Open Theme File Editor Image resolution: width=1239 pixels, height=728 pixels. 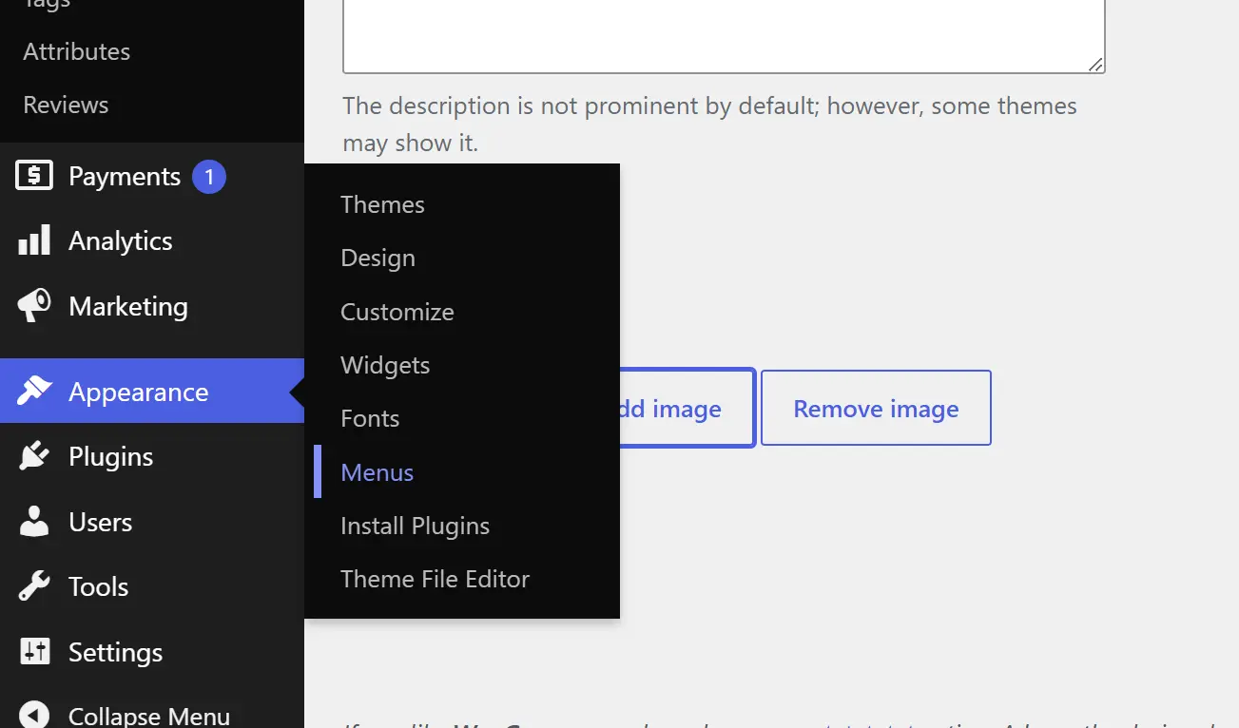[x=435, y=579]
